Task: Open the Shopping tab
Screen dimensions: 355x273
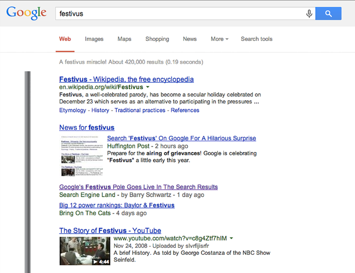Action: pos(157,39)
